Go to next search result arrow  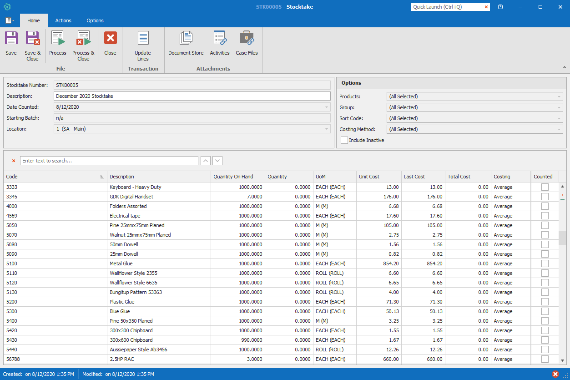pyautogui.click(x=217, y=161)
